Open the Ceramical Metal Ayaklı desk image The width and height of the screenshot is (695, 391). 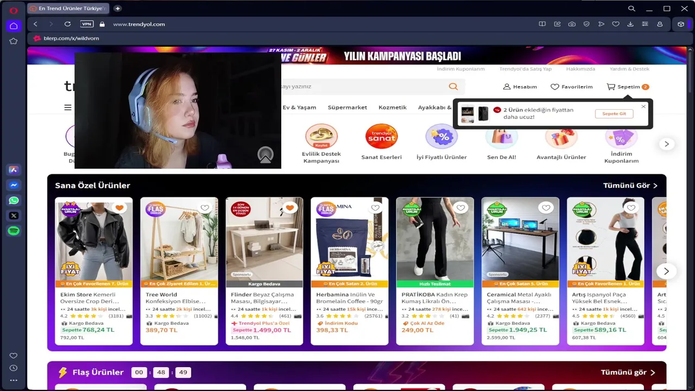click(x=520, y=239)
